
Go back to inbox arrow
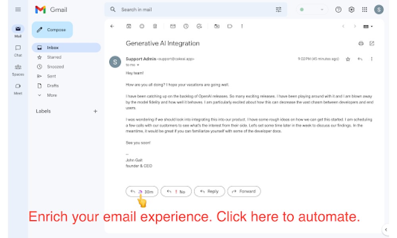(x=112, y=26)
